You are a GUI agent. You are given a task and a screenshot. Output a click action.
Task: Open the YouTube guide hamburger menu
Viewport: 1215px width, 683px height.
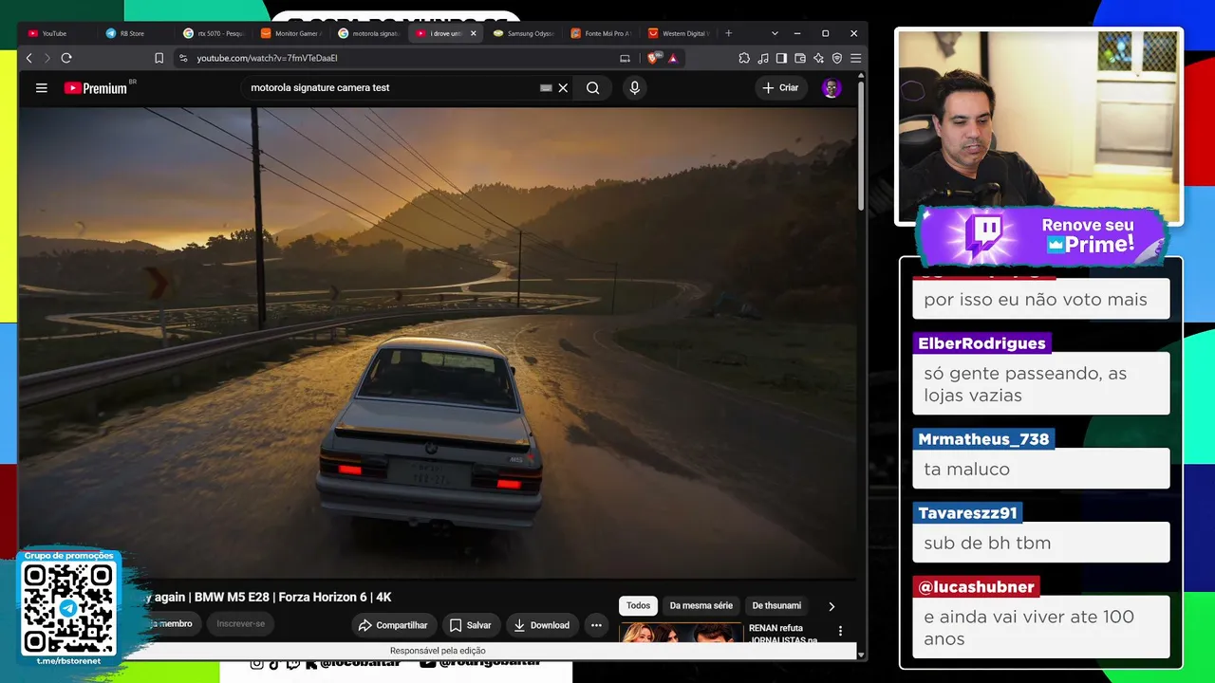tap(42, 88)
